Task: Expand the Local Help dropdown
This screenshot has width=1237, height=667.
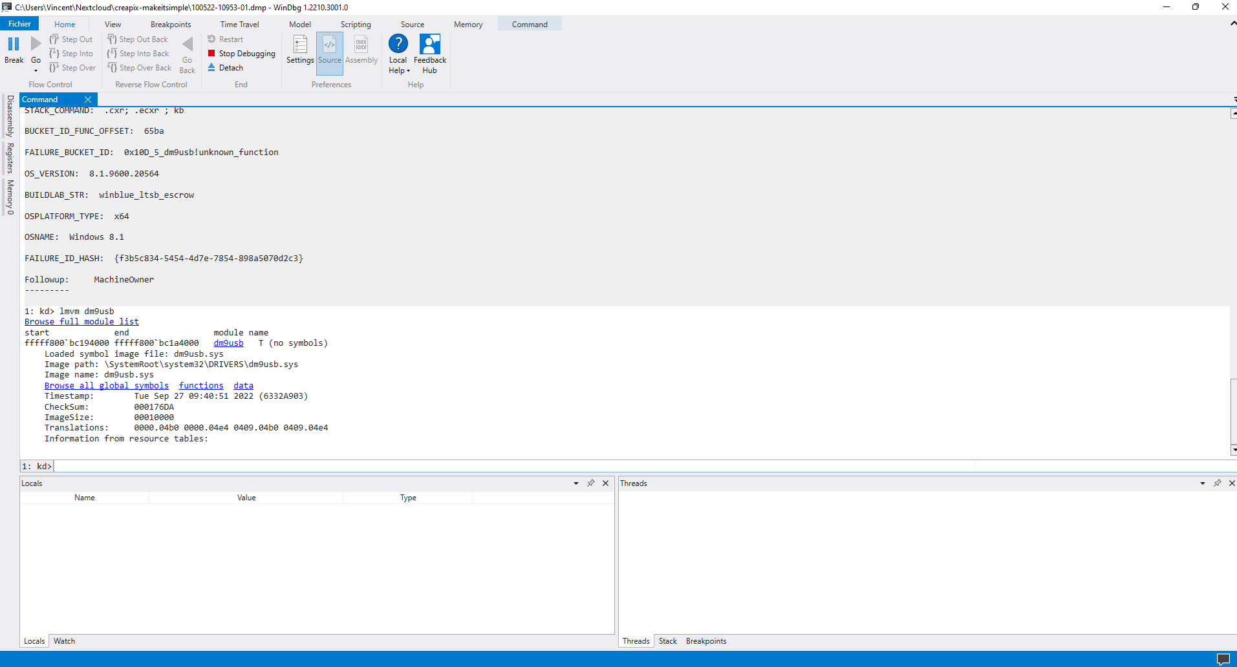Action: (x=400, y=70)
